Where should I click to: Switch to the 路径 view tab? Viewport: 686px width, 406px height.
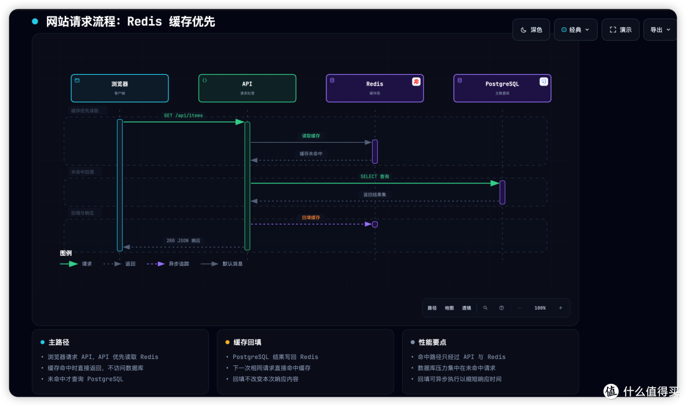(433, 308)
